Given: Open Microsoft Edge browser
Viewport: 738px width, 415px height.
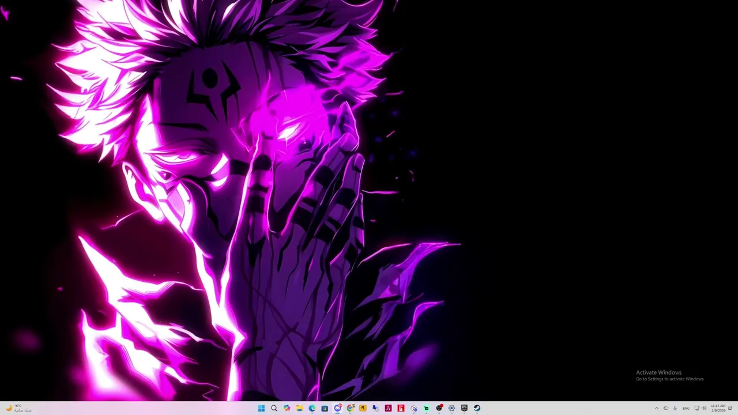Looking at the screenshot, I should point(312,408).
